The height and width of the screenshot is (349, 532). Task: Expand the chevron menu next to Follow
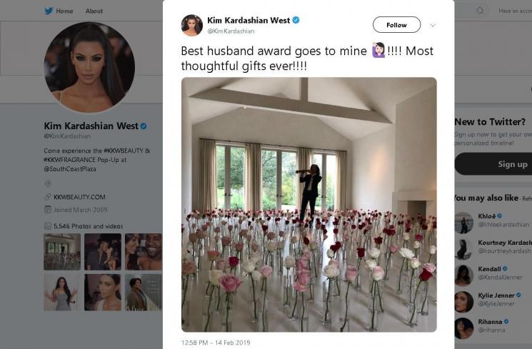pyautogui.click(x=432, y=25)
